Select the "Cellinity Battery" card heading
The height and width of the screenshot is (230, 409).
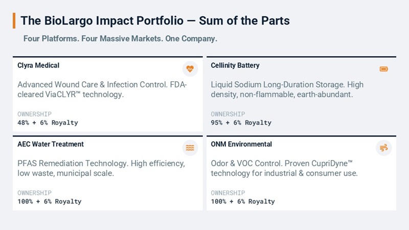coord(235,65)
